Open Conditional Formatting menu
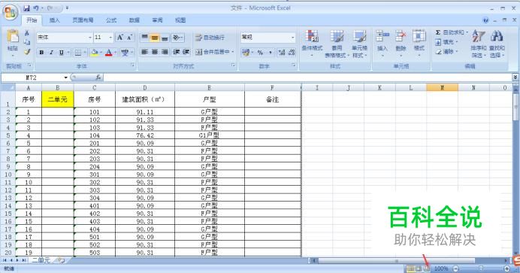Image resolution: width=520 pixels, height=273 pixels. click(x=312, y=44)
